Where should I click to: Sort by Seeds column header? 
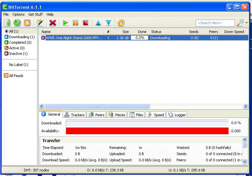coord(190,32)
